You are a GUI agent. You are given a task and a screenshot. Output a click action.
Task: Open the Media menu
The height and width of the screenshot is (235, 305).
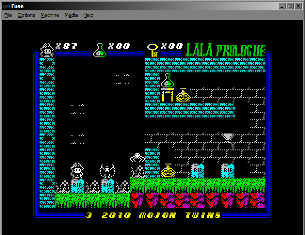(x=71, y=15)
